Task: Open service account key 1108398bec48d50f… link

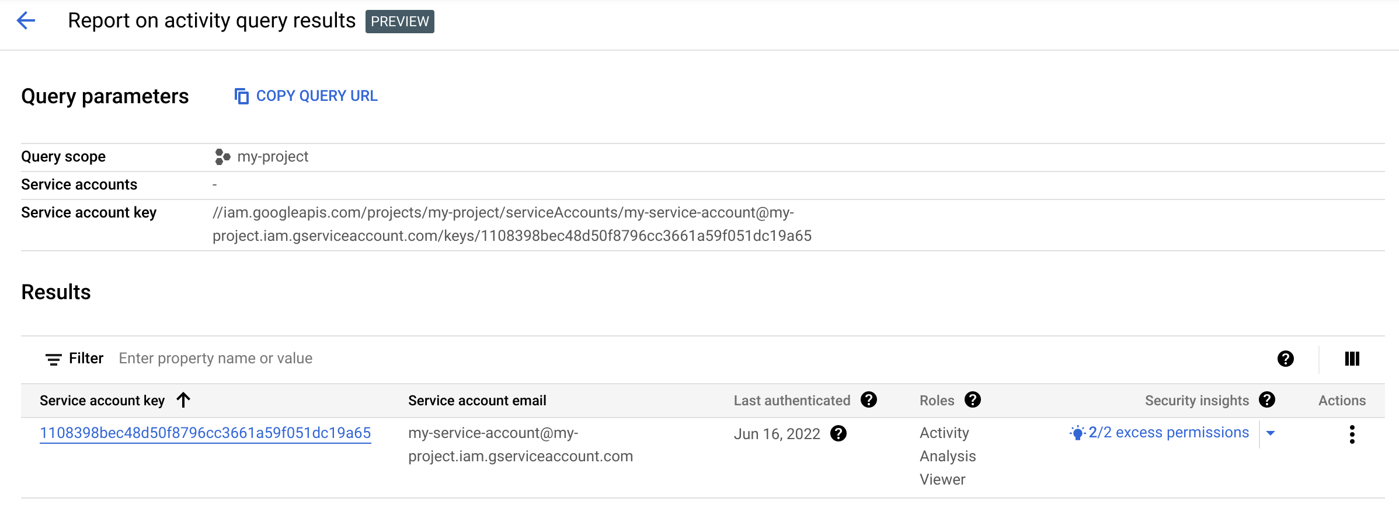Action: coord(205,433)
